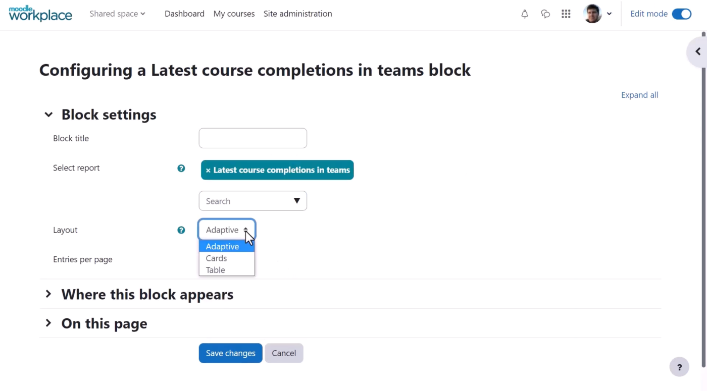Go to Site administration

pyautogui.click(x=297, y=14)
